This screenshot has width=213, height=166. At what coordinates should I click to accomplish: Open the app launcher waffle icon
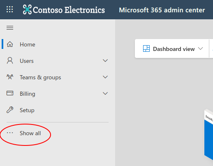pos(10,9)
